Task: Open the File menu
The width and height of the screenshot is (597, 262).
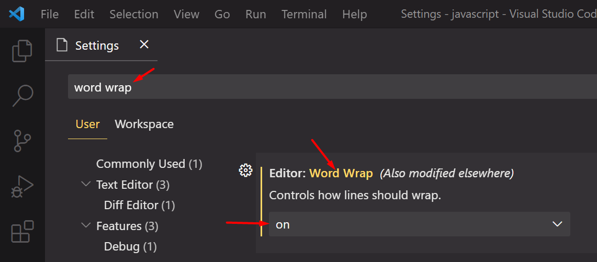Action: [50, 14]
